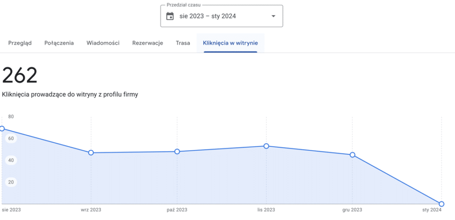The image size is (455, 220).
Task: Click the wrz 2023 data point marker
Action: tap(91, 153)
